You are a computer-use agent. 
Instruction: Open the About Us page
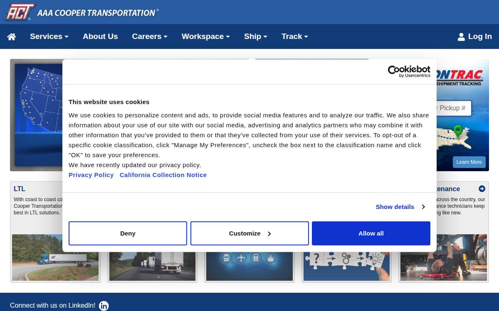coord(100,36)
